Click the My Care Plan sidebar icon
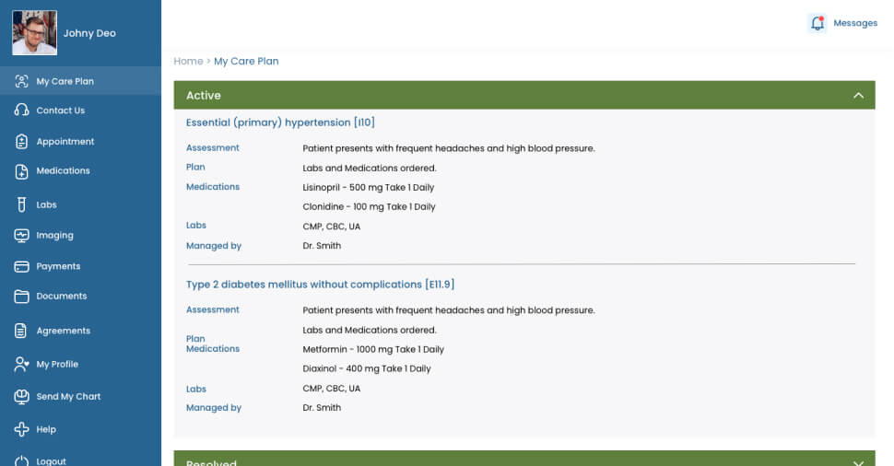894x466 pixels. click(x=21, y=81)
